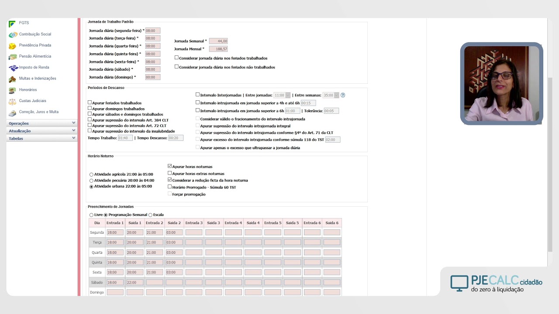Click the Domingo Entrada 1 empty field
The image size is (559, 314).
(115, 292)
